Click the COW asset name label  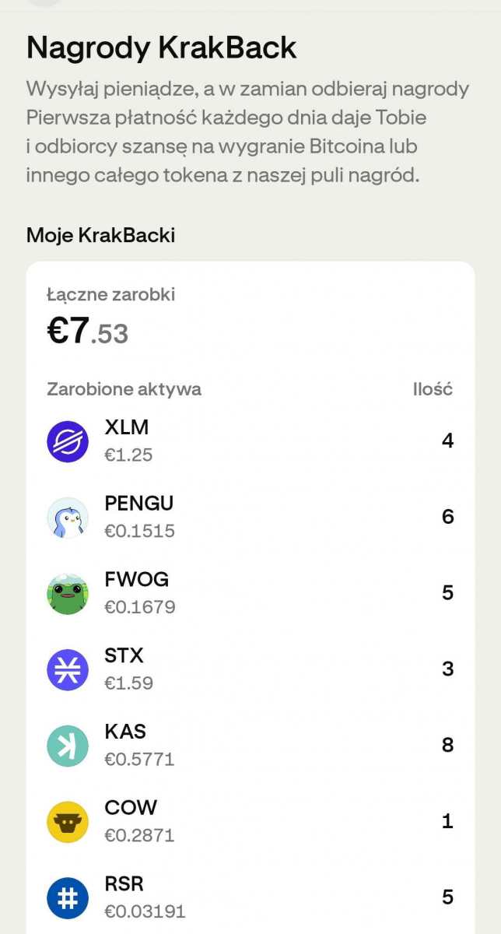pyautogui.click(x=130, y=808)
